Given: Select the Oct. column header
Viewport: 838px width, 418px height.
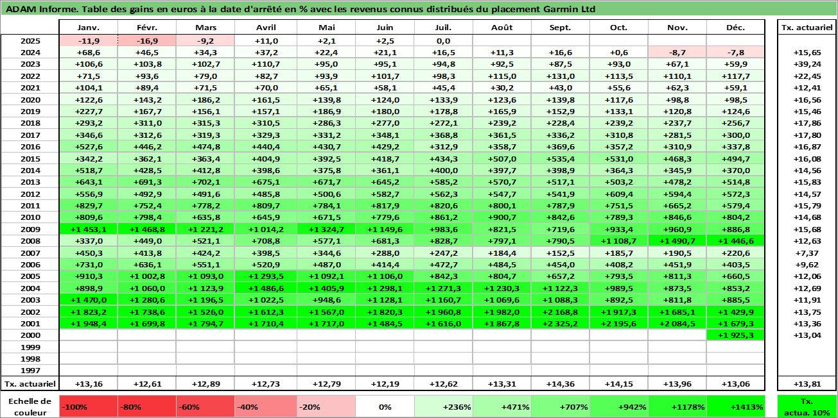Looking at the screenshot, I should pos(619,28).
